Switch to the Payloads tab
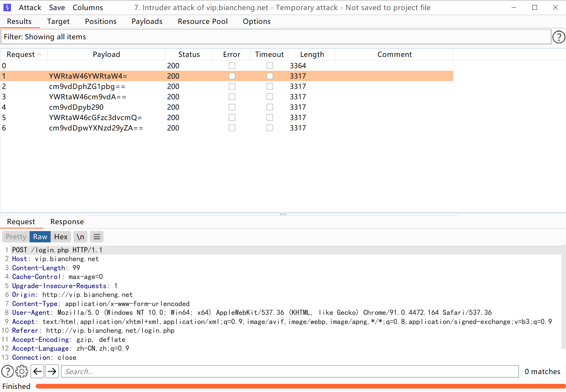566x392 pixels. click(x=147, y=21)
